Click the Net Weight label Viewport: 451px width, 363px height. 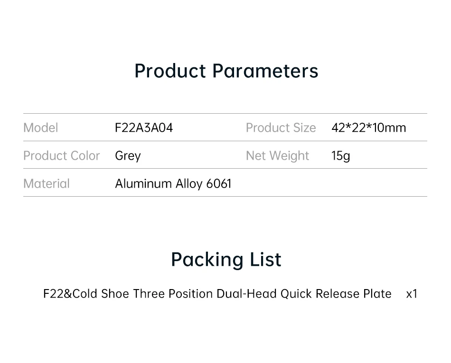pyautogui.click(x=277, y=156)
